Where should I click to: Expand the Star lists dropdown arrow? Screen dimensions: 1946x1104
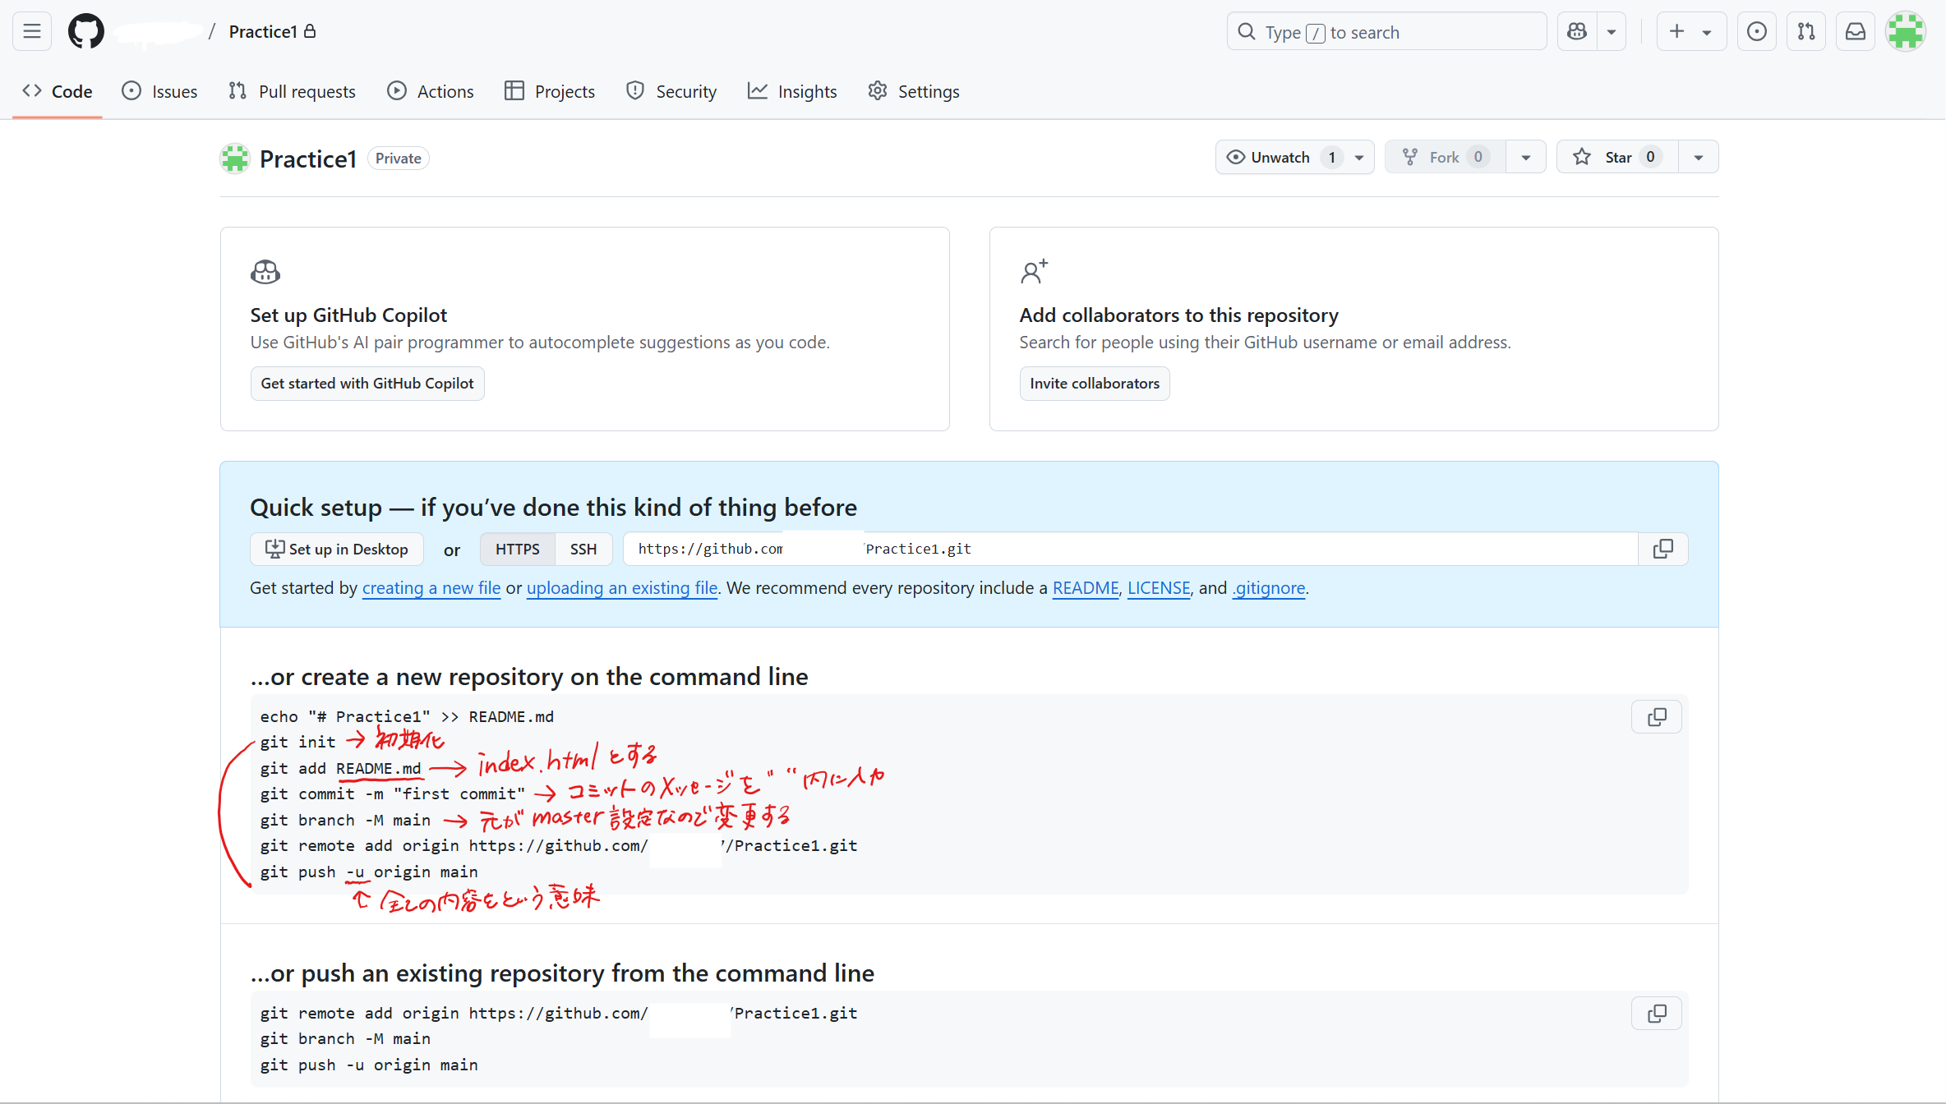(1698, 157)
